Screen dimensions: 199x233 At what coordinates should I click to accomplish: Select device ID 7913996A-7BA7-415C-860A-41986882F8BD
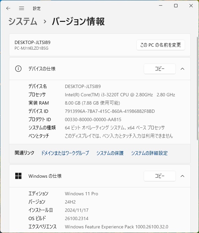pyautogui.click(x=110, y=111)
